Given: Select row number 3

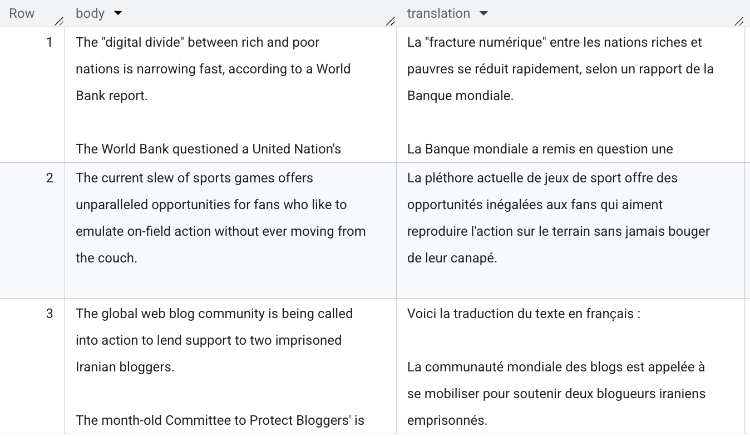Looking at the screenshot, I should pyautogui.click(x=50, y=314).
